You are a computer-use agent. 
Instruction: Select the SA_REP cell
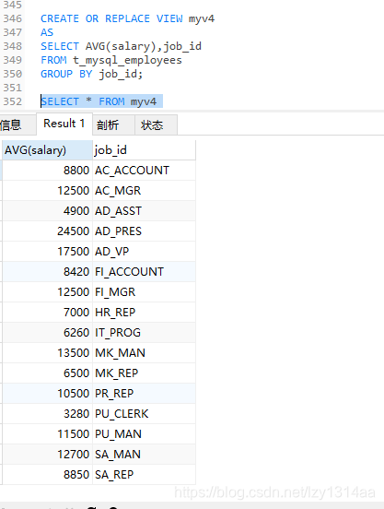(144, 475)
